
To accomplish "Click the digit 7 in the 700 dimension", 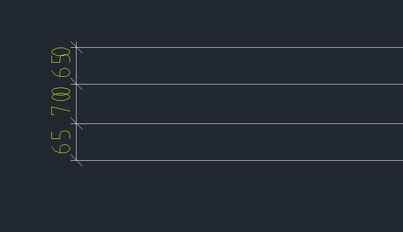I will point(61,110).
